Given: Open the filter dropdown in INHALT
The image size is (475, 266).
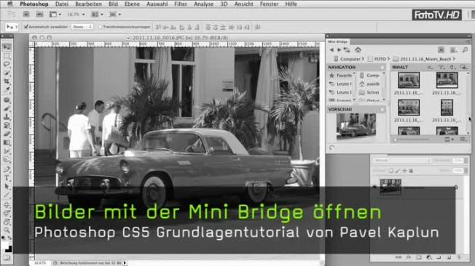Looking at the screenshot, I should 441,67.
